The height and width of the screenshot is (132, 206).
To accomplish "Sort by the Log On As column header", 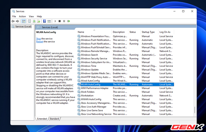I will [x=166, y=32].
